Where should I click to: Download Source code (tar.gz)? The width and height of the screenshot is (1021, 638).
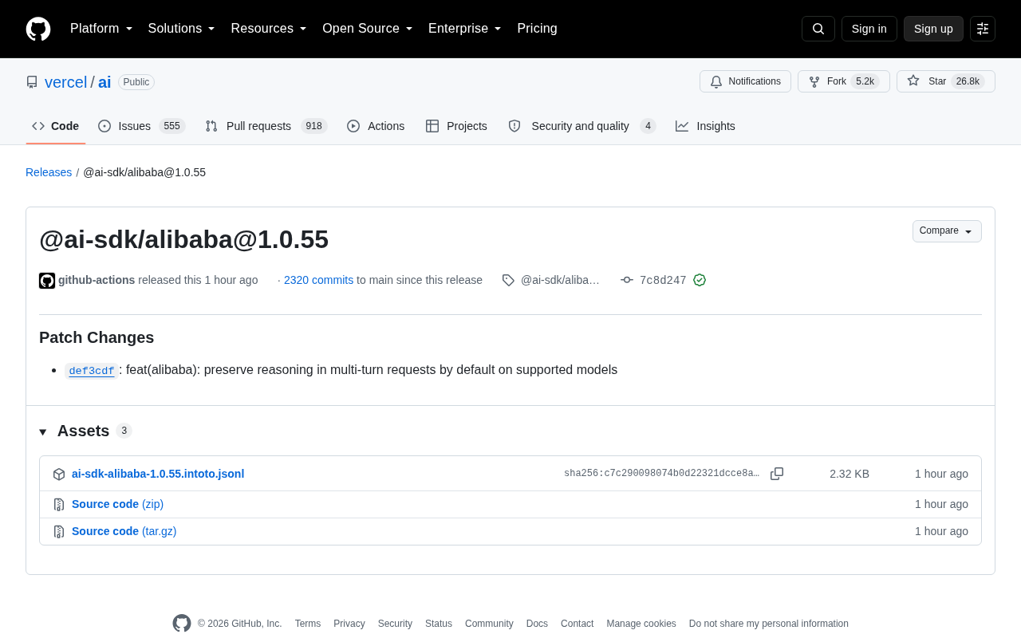124,531
